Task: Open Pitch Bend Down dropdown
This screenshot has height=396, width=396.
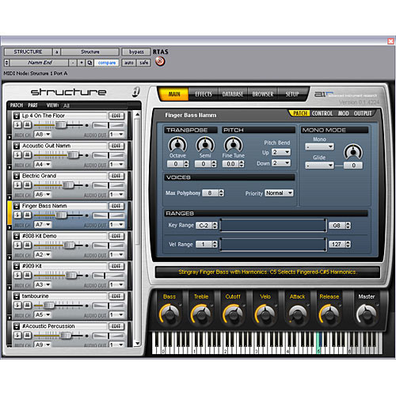Action: click(x=281, y=163)
